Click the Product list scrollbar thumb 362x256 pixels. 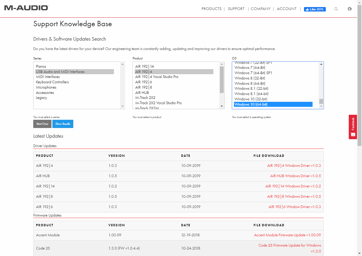click(x=222, y=79)
